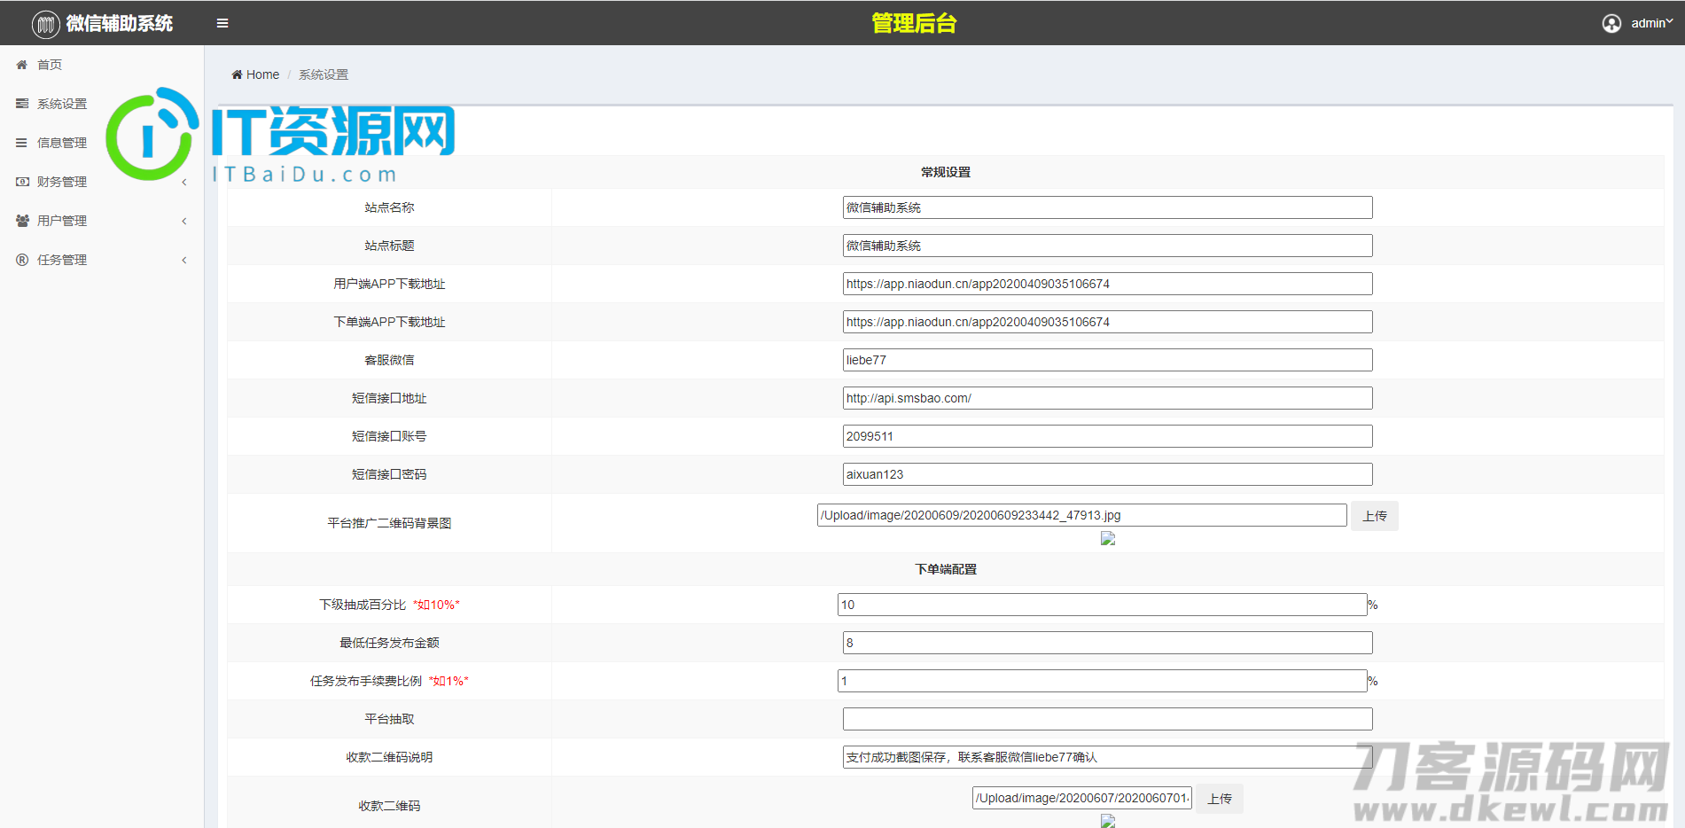Edit the 短信接口地址 field

[1107, 398]
